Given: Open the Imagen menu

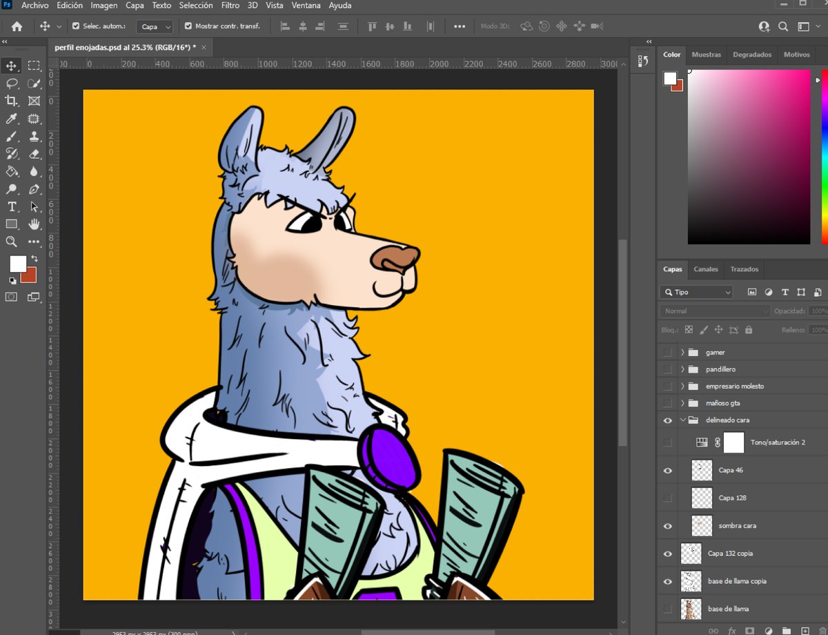Looking at the screenshot, I should 104,6.
